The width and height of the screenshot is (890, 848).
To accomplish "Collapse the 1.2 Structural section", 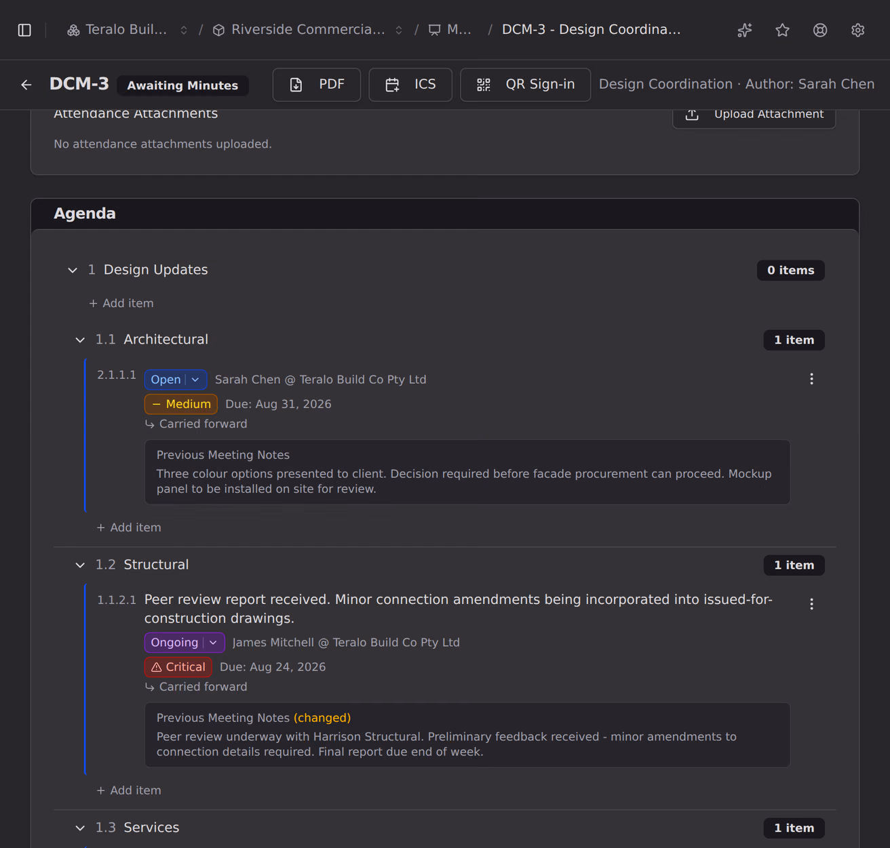I will tap(80, 565).
